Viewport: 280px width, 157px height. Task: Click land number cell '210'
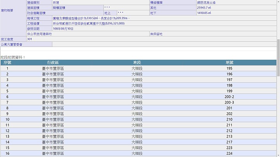(x=229, y=119)
